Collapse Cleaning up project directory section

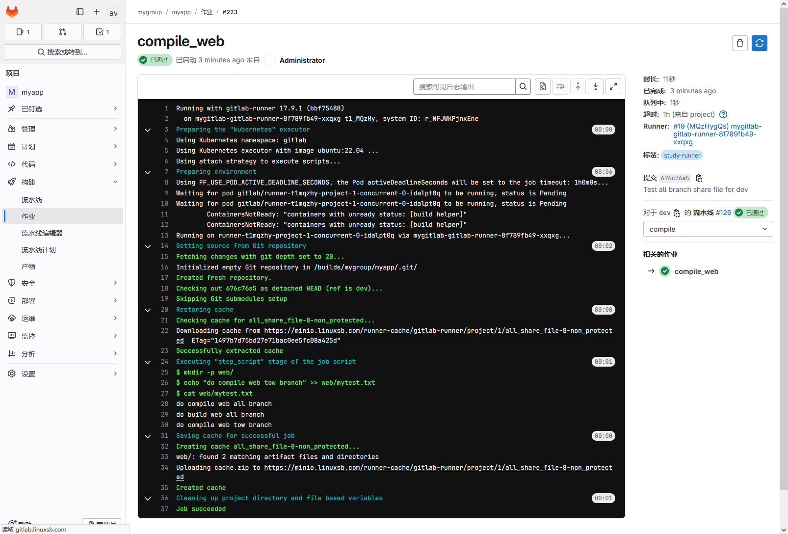click(148, 498)
